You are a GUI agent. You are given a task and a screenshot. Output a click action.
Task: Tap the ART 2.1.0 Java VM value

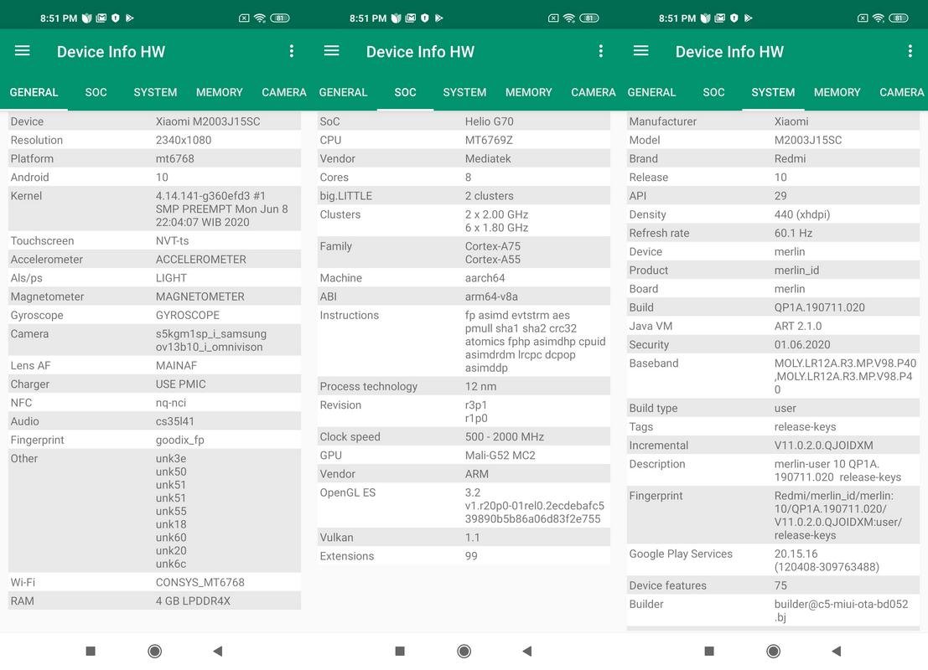[x=798, y=326]
